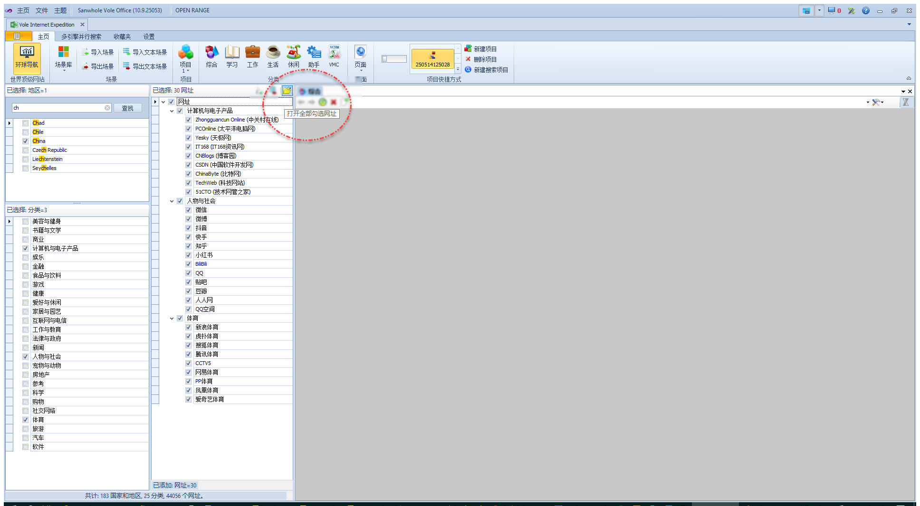Open the 主页 ribbon tab

[x=43, y=37]
